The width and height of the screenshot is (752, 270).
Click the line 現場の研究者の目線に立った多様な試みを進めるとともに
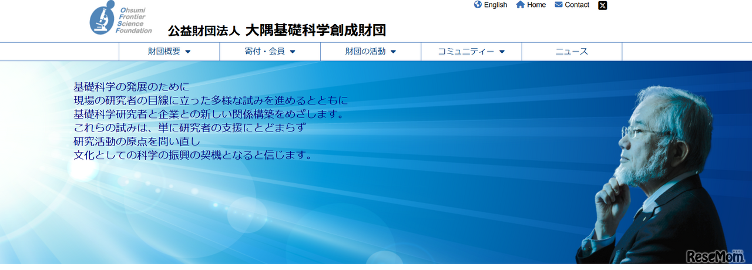click(211, 100)
